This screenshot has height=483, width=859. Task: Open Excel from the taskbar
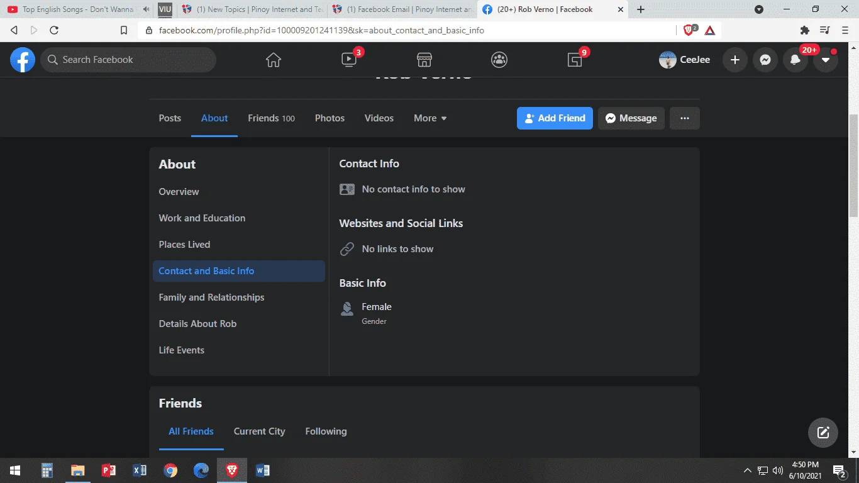pos(140,470)
